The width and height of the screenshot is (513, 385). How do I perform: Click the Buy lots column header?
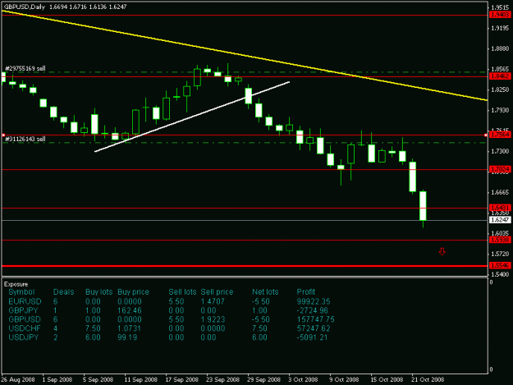coord(98,291)
